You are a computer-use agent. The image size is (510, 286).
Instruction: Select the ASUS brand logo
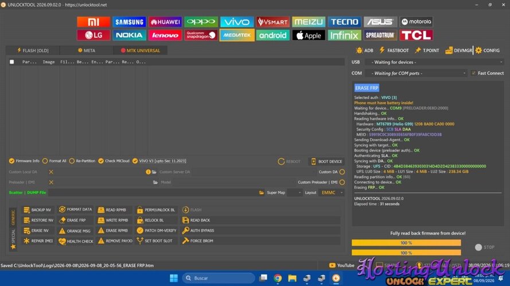click(380, 22)
